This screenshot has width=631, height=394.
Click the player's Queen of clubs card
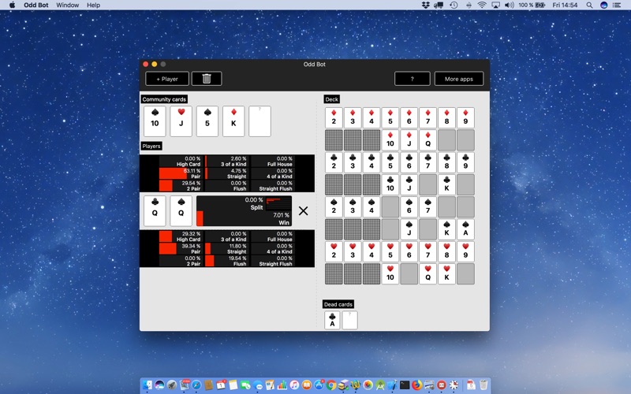[x=155, y=211]
